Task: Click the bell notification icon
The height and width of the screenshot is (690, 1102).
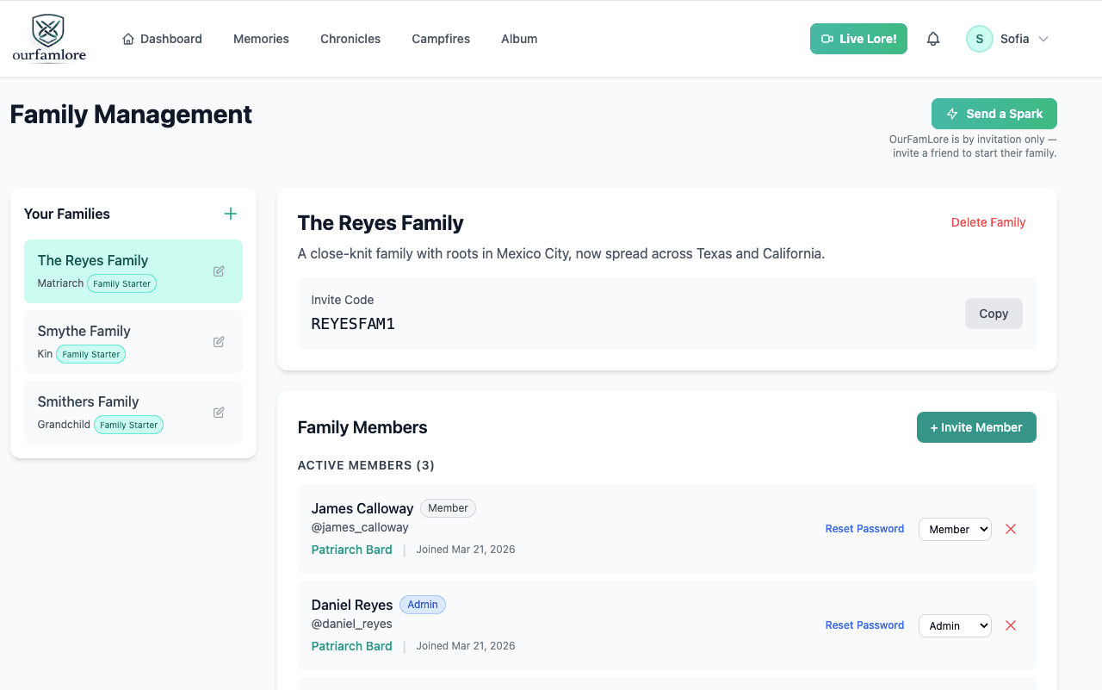Action: [x=933, y=39]
